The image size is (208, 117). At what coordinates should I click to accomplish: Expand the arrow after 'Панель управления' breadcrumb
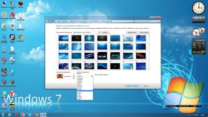(69, 21)
